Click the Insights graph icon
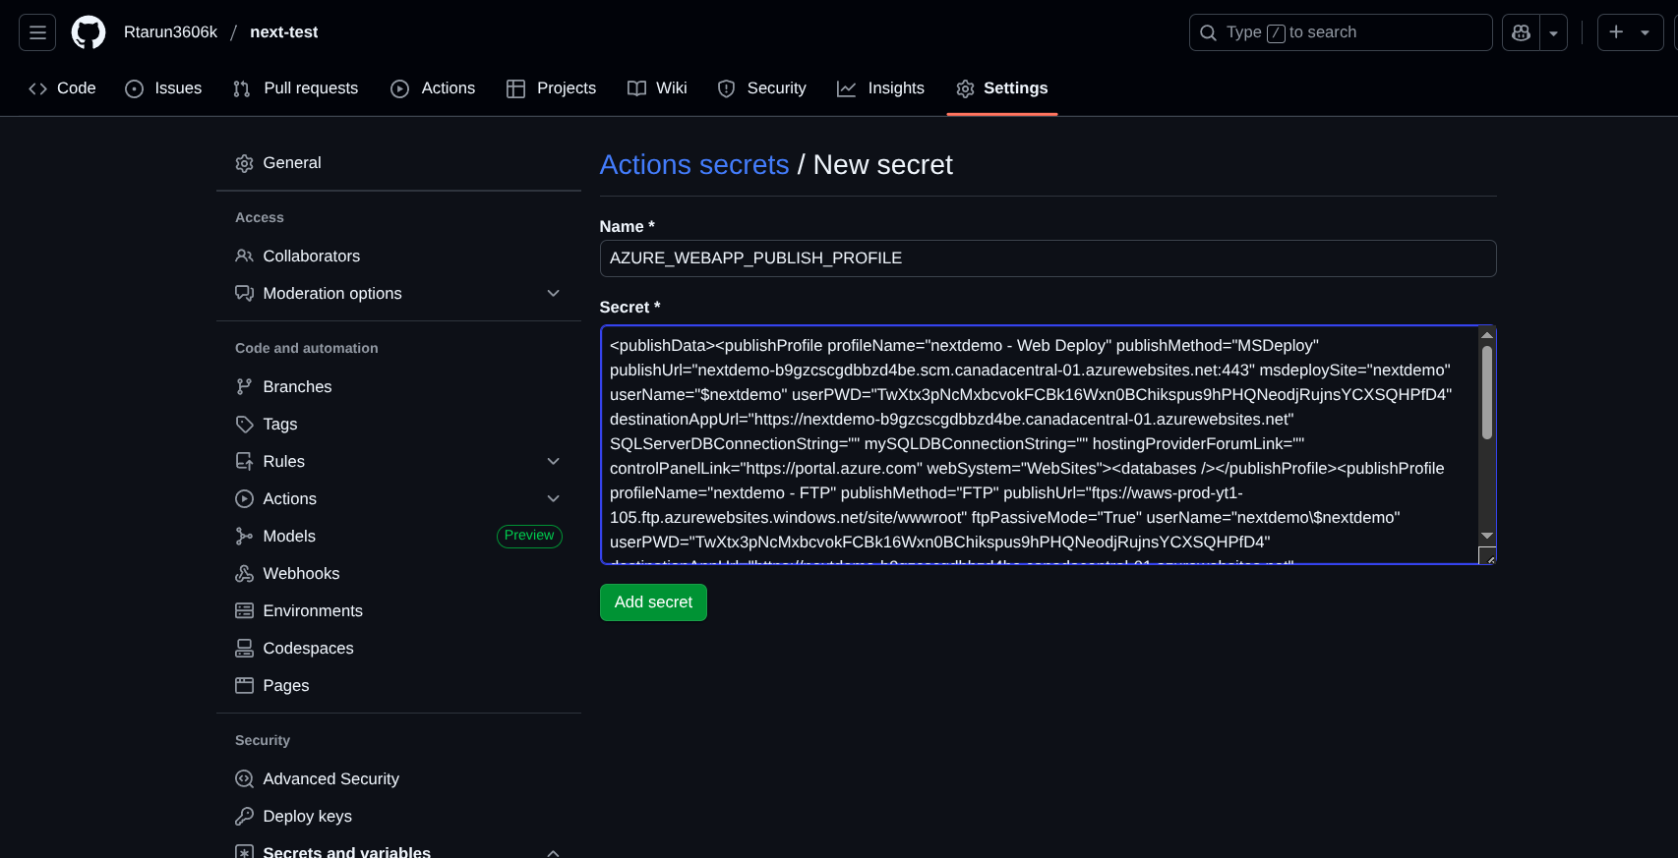The width and height of the screenshot is (1678, 858). click(847, 88)
